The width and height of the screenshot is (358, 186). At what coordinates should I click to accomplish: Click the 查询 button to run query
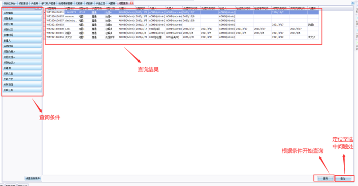tap(326, 178)
